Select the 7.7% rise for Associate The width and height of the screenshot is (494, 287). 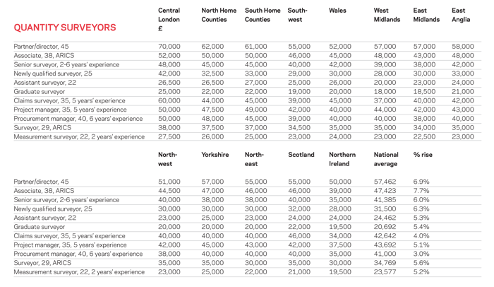click(x=421, y=191)
